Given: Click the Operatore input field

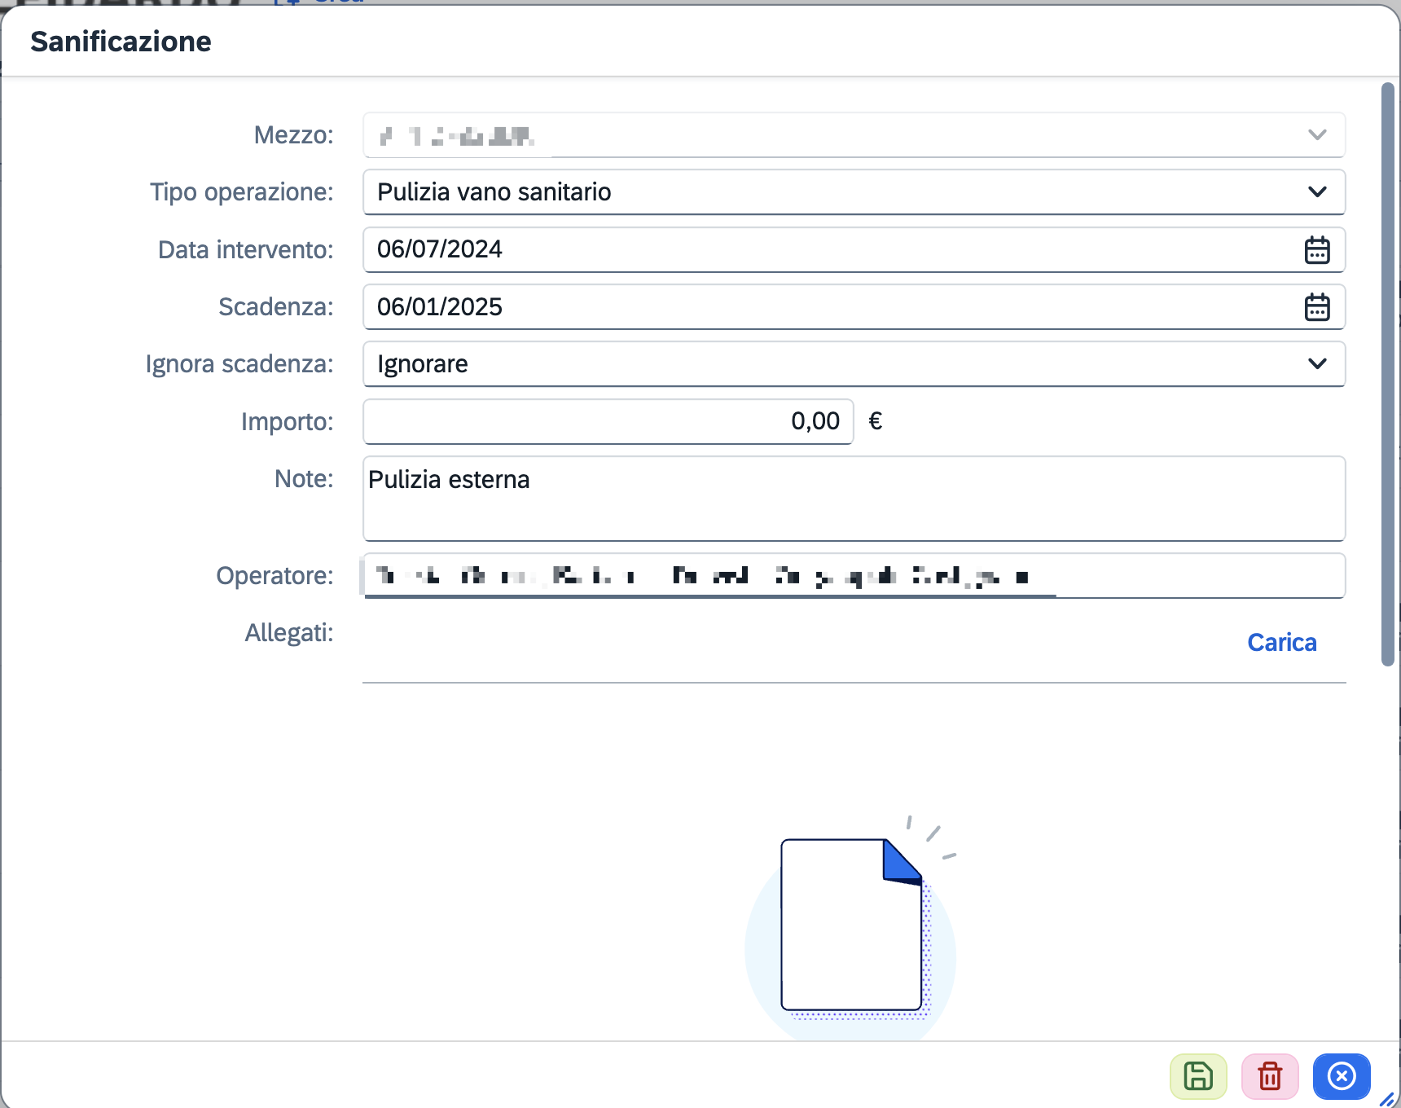Looking at the screenshot, I should coord(854,576).
